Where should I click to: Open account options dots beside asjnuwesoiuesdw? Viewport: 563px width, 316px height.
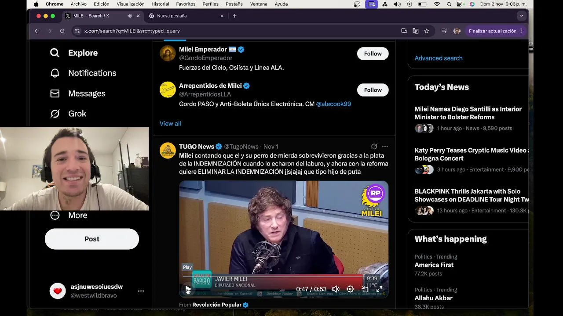click(x=141, y=291)
